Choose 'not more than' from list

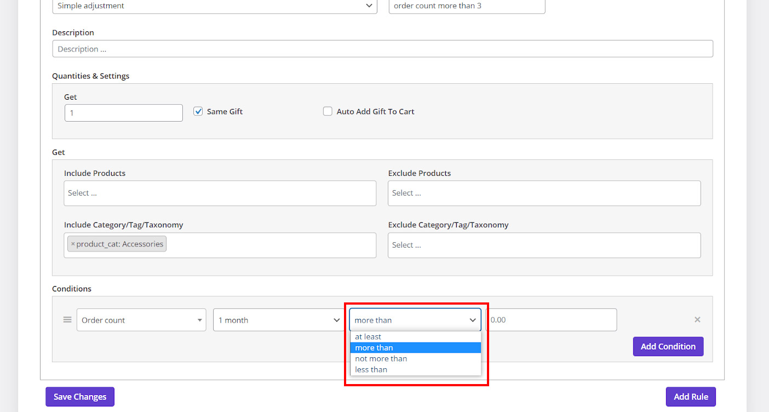(381, 359)
